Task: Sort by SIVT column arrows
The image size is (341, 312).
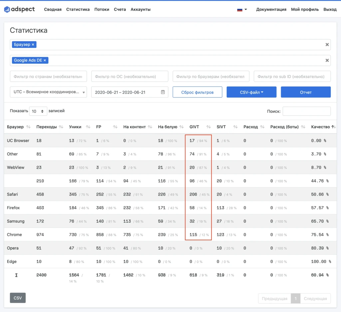Action: [x=235, y=127]
